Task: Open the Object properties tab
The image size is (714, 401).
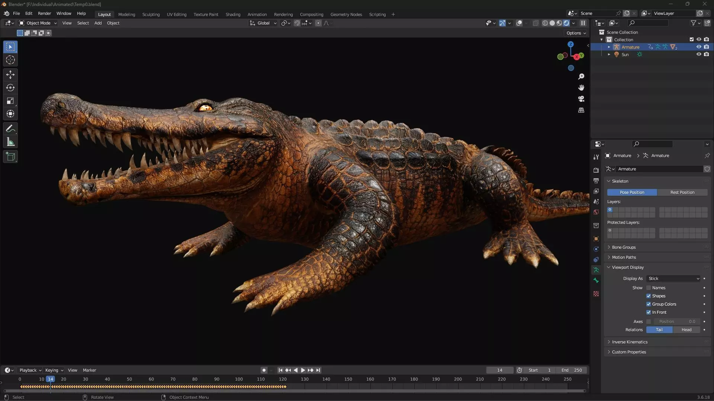Action: pos(596,239)
